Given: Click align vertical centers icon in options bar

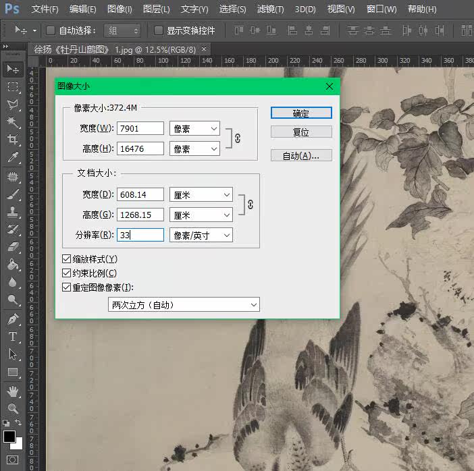Looking at the screenshot, I should (255, 30).
